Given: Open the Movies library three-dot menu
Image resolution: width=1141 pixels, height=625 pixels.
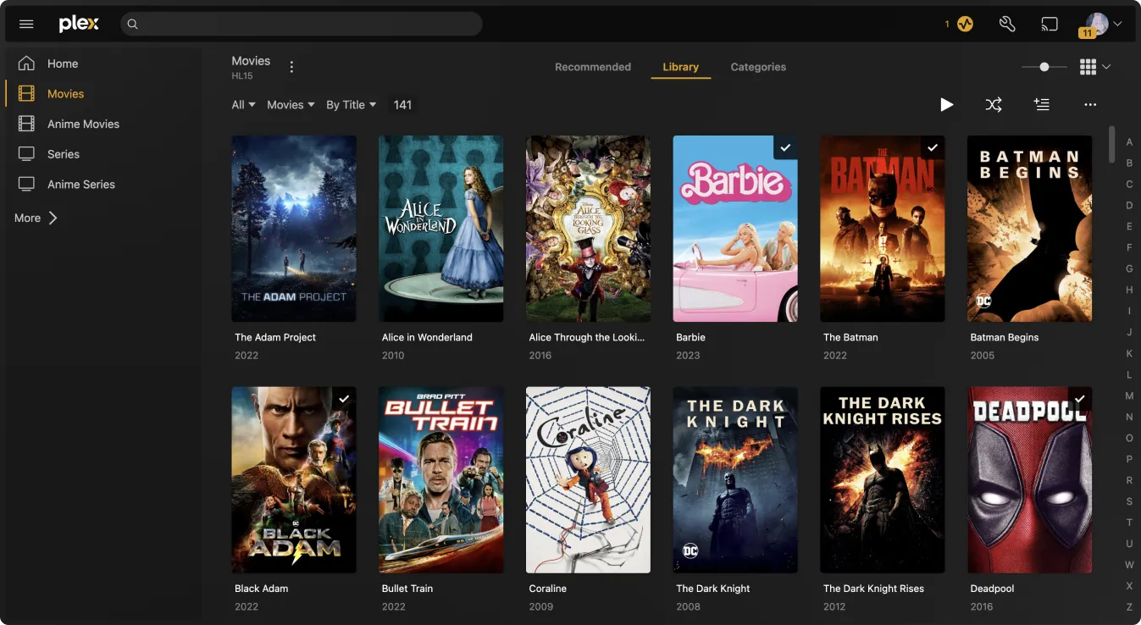Looking at the screenshot, I should [292, 67].
